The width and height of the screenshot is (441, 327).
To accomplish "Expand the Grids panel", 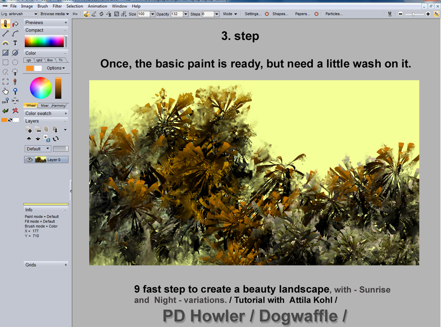I will click(x=65, y=265).
